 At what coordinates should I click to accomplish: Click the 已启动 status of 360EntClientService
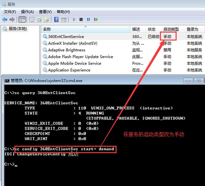pyautogui.click(x=153, y=36)
